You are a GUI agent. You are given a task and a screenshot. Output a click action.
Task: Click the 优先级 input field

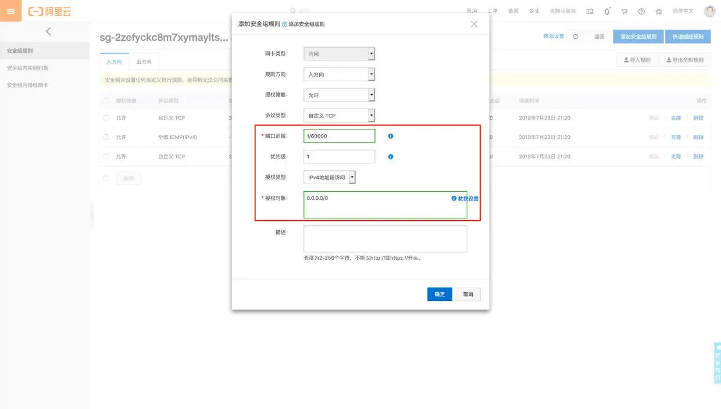coord(339,156)
